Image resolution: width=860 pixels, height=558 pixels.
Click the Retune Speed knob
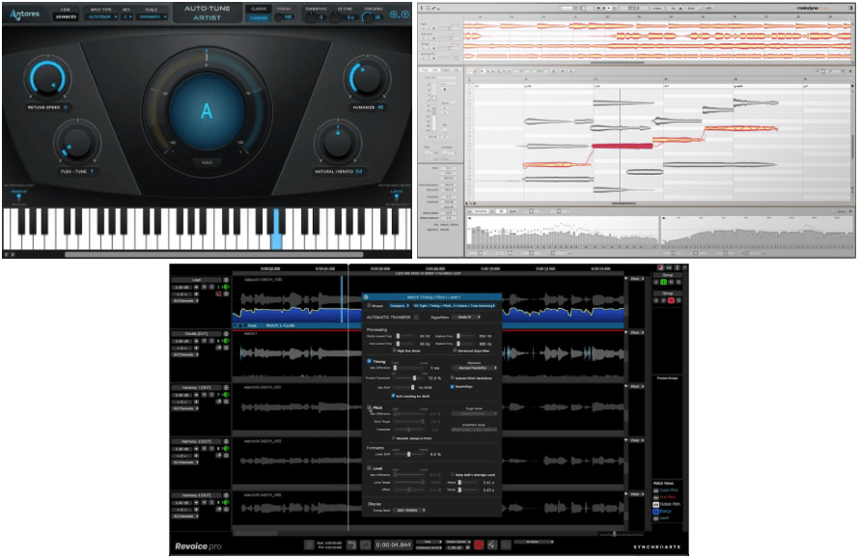[44, 79]
